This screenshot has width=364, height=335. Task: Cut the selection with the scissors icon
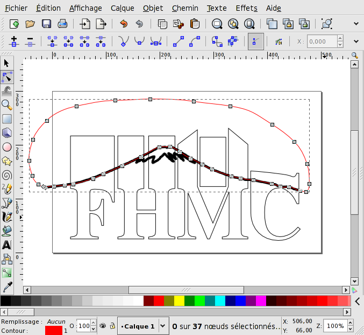(179, 24)
